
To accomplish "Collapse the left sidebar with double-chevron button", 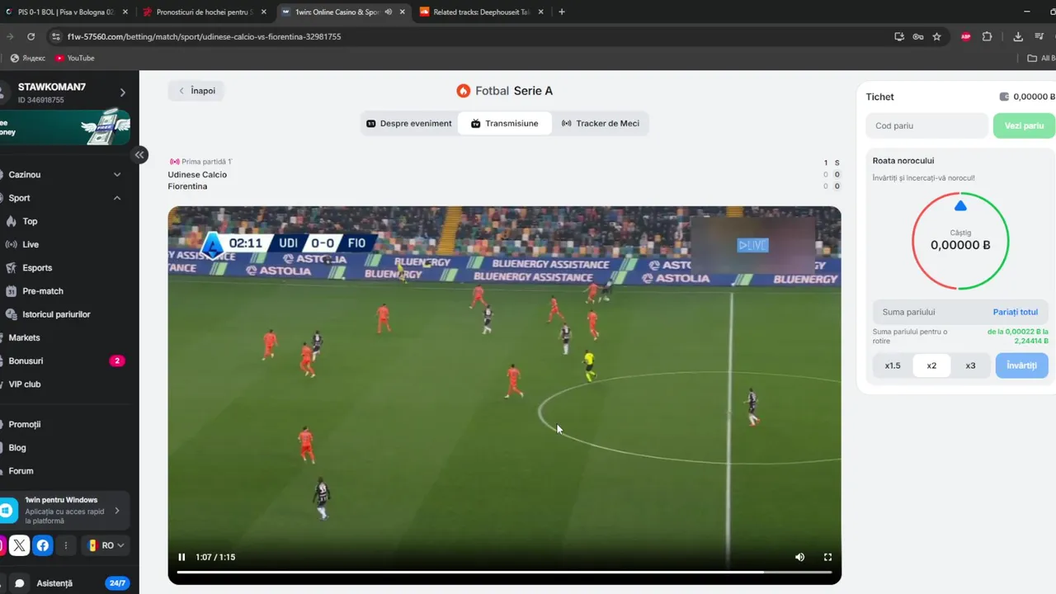I will 140,154.
